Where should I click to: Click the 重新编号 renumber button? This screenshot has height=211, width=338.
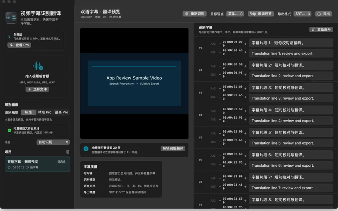[x=321, y=30]
